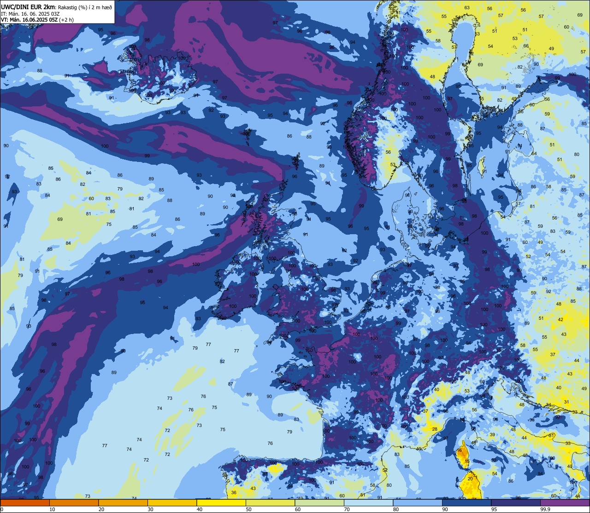This screenshot has width=590, height=513.
Task: Click the 'IT: Mán. 16. 06. 2025 03Z' line
Action: (30, 13)
